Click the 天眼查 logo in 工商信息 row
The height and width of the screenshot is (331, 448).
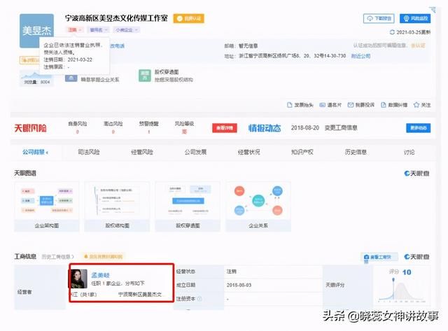pos(417,257)
